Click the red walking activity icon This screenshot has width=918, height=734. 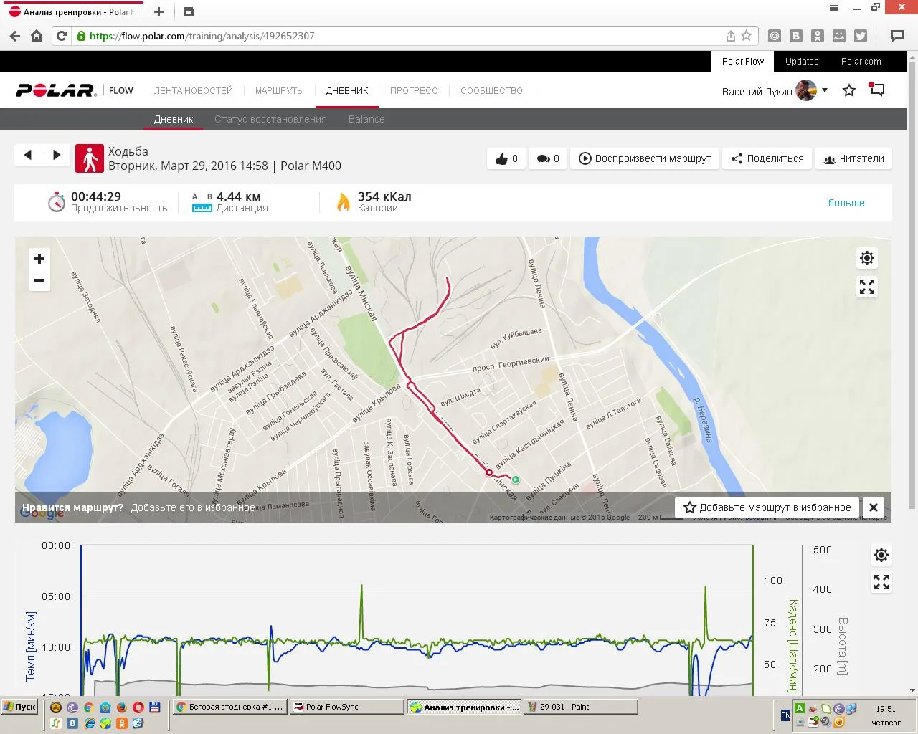tap(90, 158)
